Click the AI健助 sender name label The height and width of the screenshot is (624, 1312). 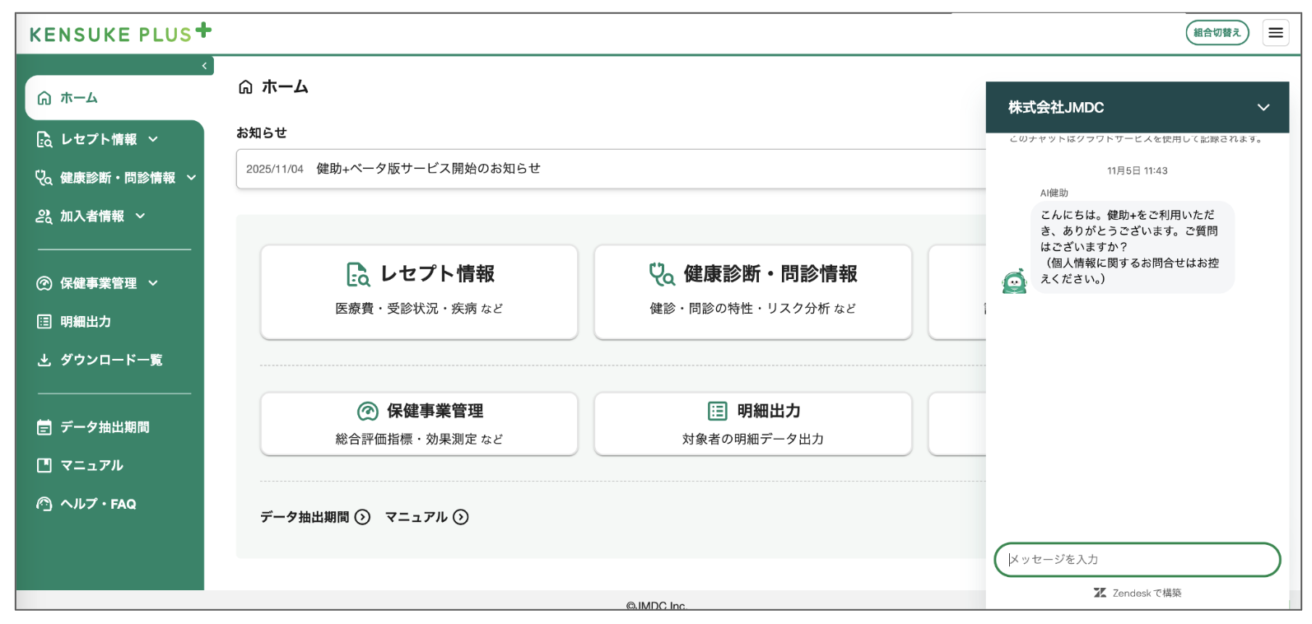[1054, 193]
